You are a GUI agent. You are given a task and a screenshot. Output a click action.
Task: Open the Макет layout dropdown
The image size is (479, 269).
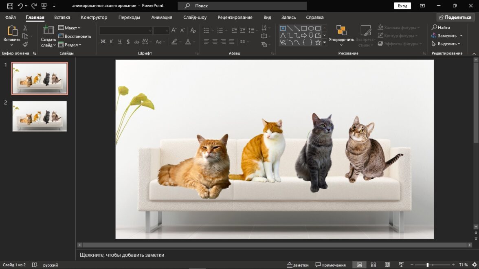(69, 28)
